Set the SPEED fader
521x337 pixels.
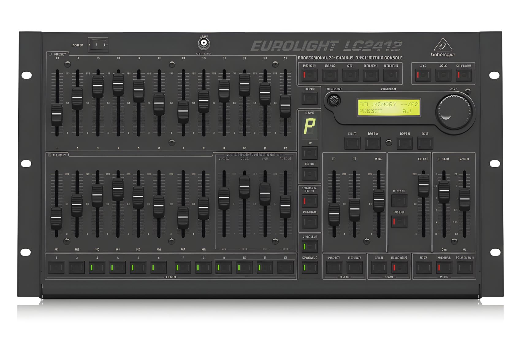(465, 200)
